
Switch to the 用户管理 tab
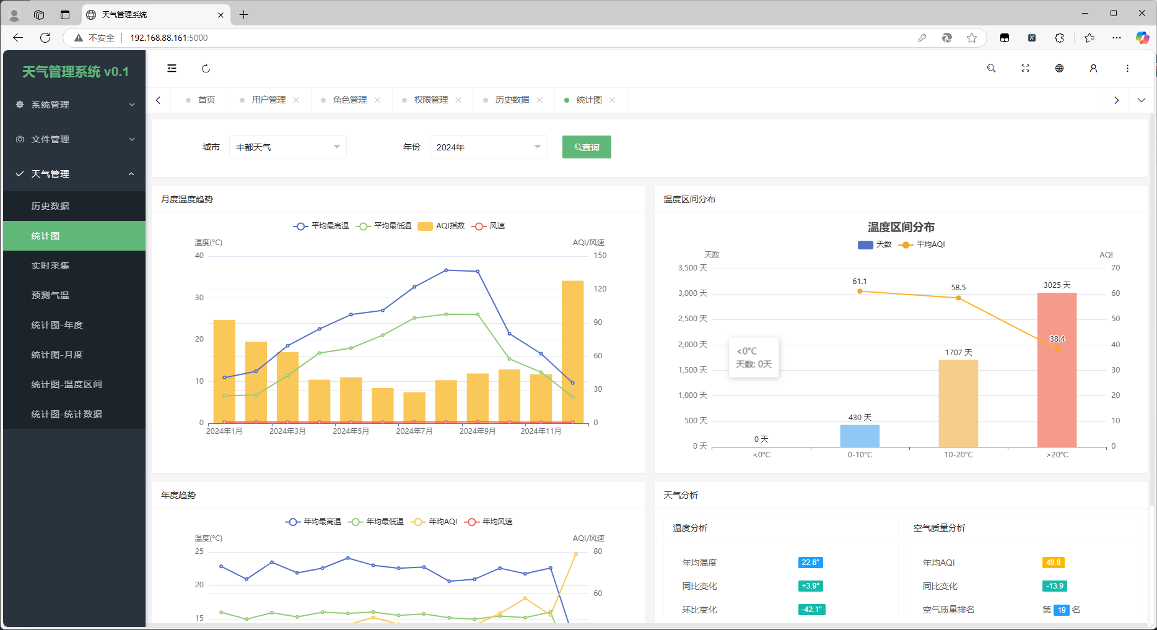pos(269,100)
